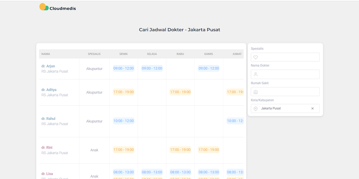Focus the Nama Dokter input field
359x179 pixels.
pos(287,74)
